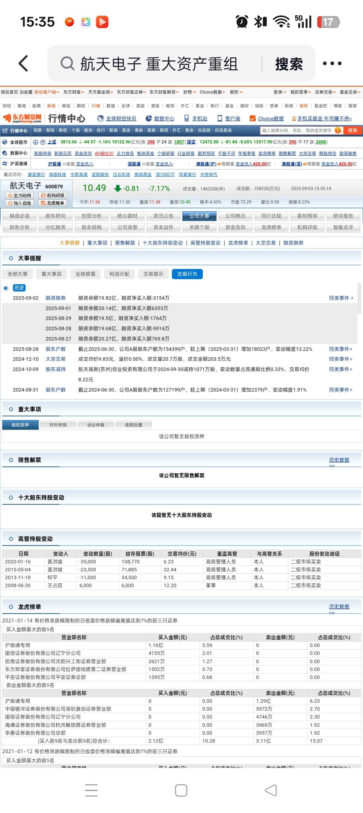Click up arrow circle next to 上证
Viewport: 363px width, 813px height.
pyautogui.click(x=43, y=142)
